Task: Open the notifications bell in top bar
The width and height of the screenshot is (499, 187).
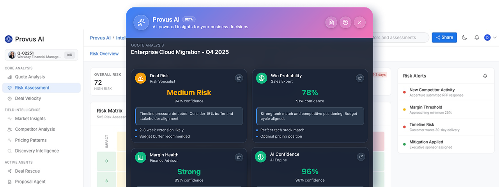Action: coord(476,38)
